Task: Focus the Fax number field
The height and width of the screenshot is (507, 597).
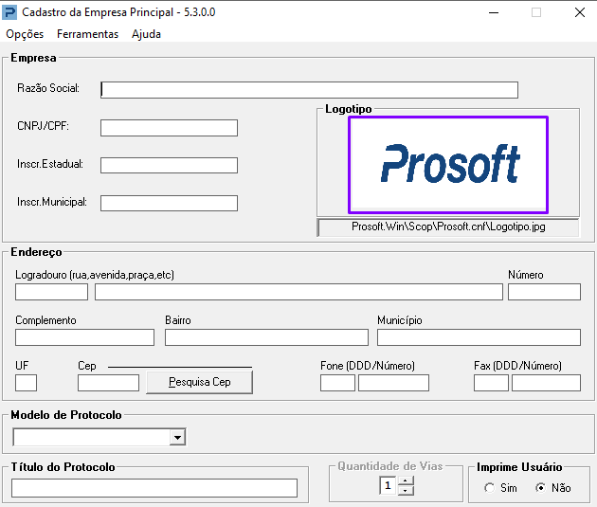Action: click(546, 383)
